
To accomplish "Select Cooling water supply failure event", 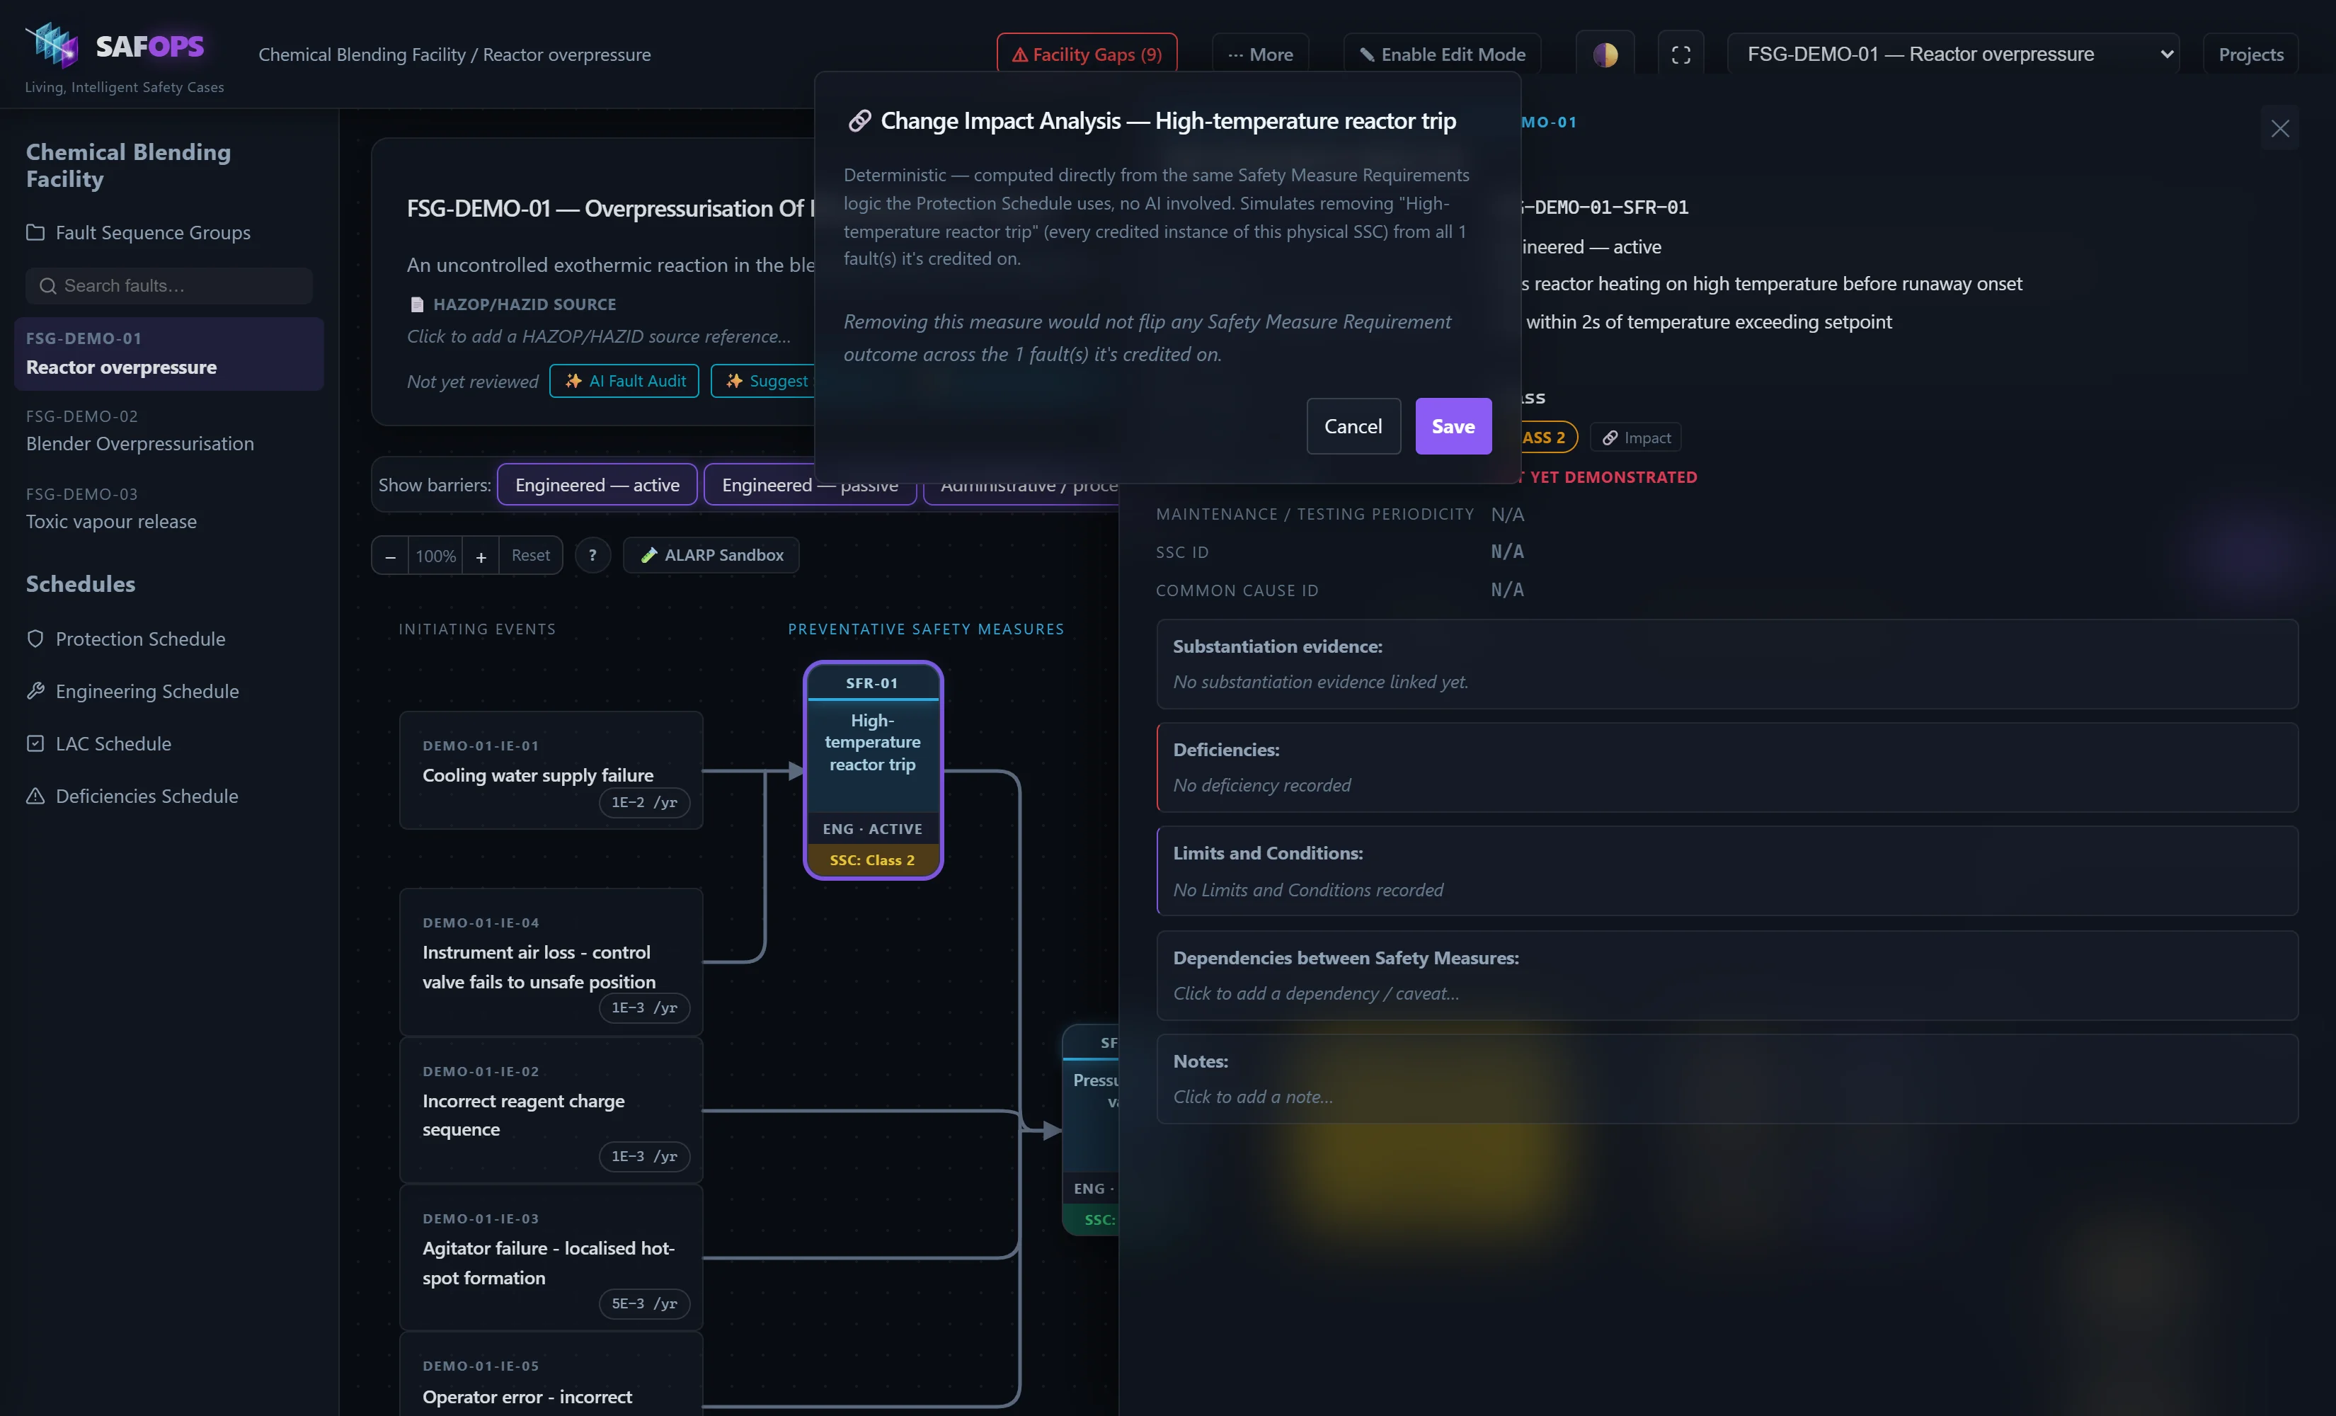I will click(551, 770).
